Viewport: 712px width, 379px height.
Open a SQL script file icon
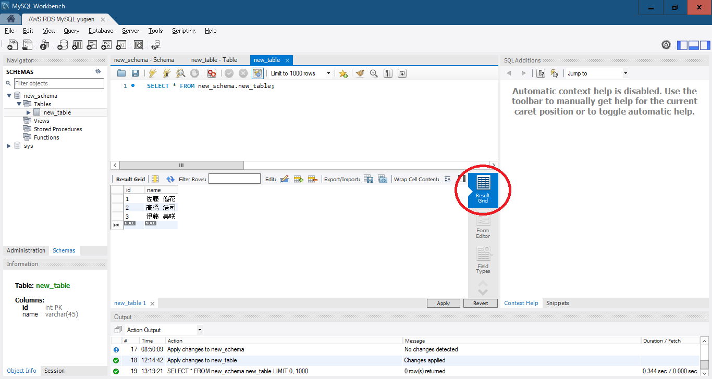27,45
